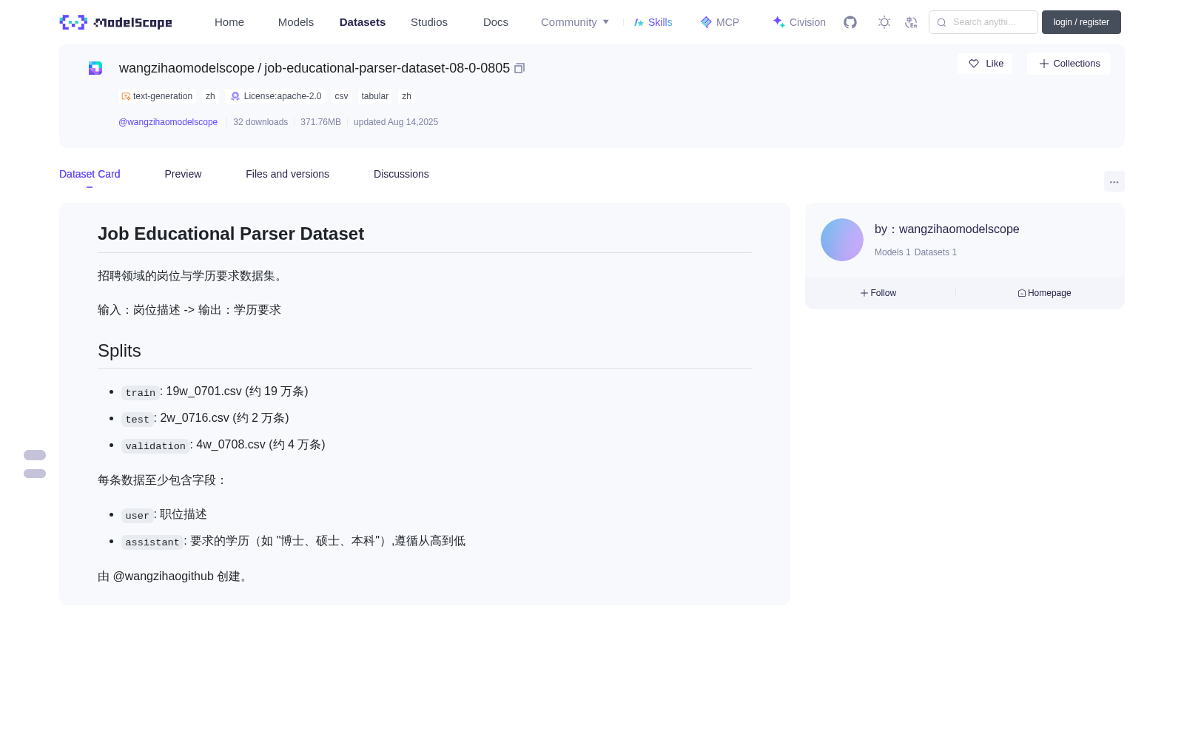Click the test code label

(137, 419)
